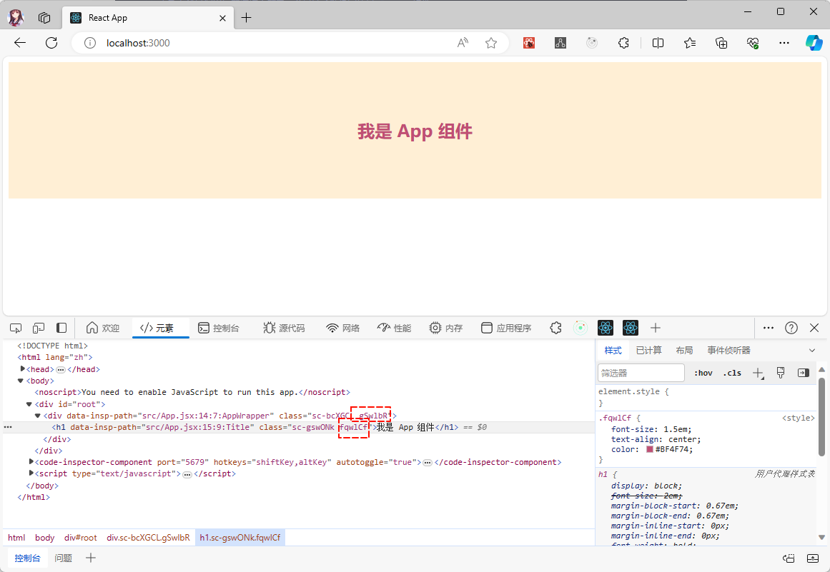Click the inspect element picker icon
Image resolution: width=830 pixels, height=572 pixels.
(16, 328)
